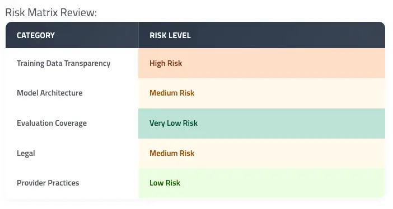This screenshot has width=393, height=209.
Task: Select the Legal category cell
Action: 72,153
